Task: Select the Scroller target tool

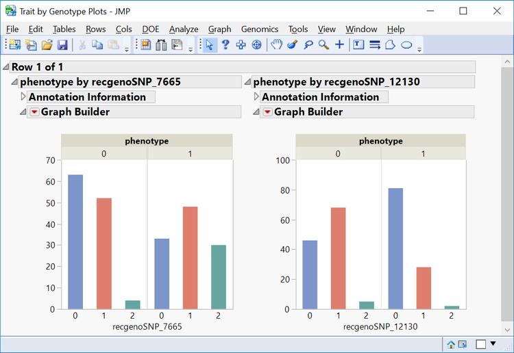Action: pos(257,44)
